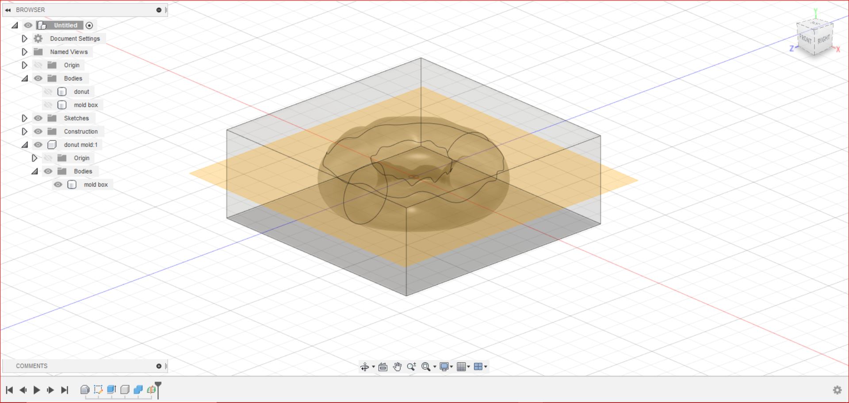849x403 pixels.
Task: Collapse the Untitled root node
Action: (15, 26)
